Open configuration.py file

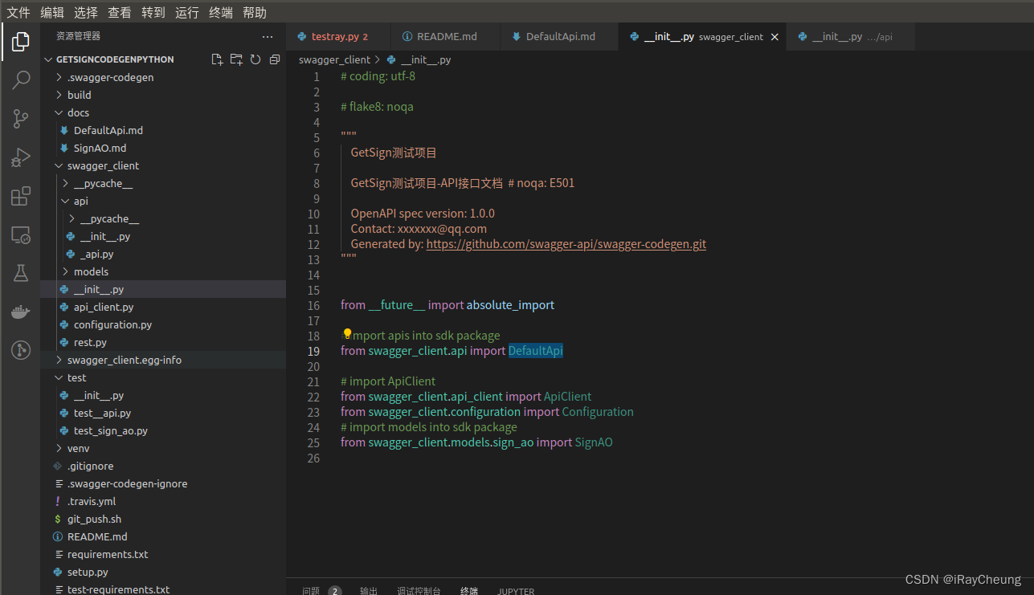[x=163, y=324]
